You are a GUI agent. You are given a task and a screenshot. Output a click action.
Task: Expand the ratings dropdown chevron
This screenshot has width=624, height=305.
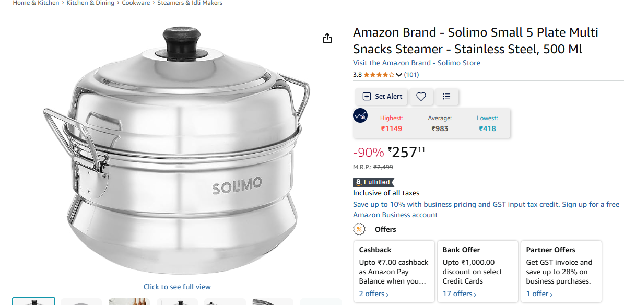[x=399, y=75]
